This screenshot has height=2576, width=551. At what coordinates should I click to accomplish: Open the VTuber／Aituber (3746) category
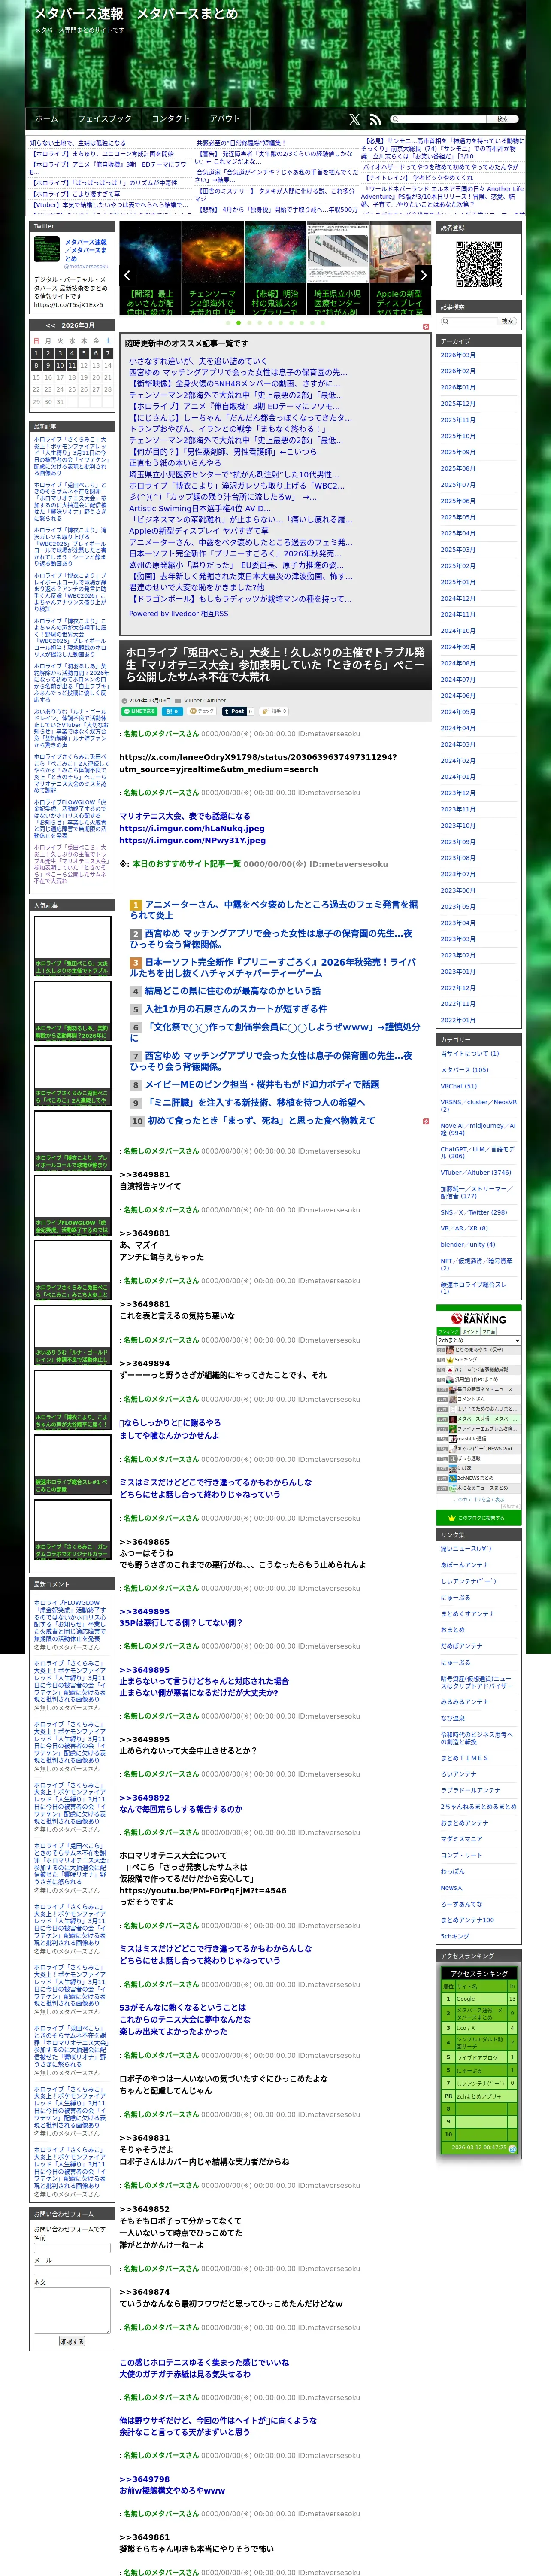pos(476,1172)
